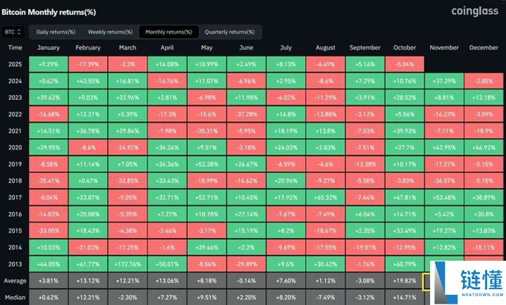Click the 2024 row label
The image size is (506, 305).
15,81
